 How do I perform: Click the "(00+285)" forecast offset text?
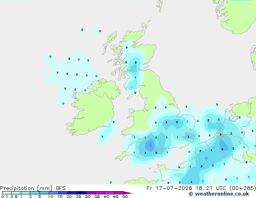(243, 188)
